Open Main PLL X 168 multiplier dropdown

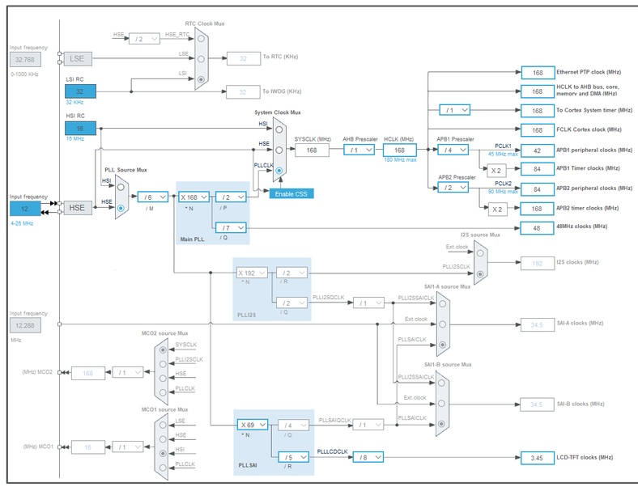(x=194, y=197)
